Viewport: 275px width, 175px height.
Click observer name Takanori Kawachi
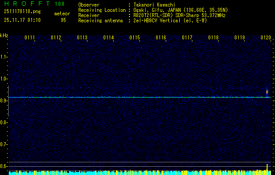pos(154,5)
